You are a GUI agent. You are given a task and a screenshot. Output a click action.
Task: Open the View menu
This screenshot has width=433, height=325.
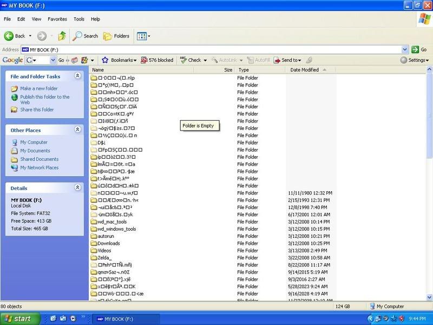tap(36, 19)
